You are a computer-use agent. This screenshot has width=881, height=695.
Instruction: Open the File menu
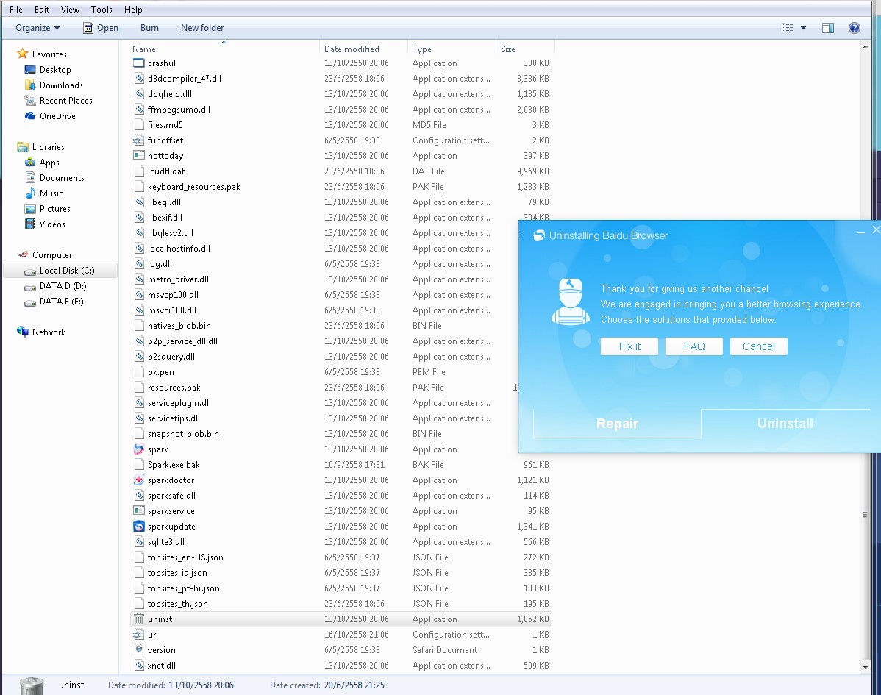[15, 10]
